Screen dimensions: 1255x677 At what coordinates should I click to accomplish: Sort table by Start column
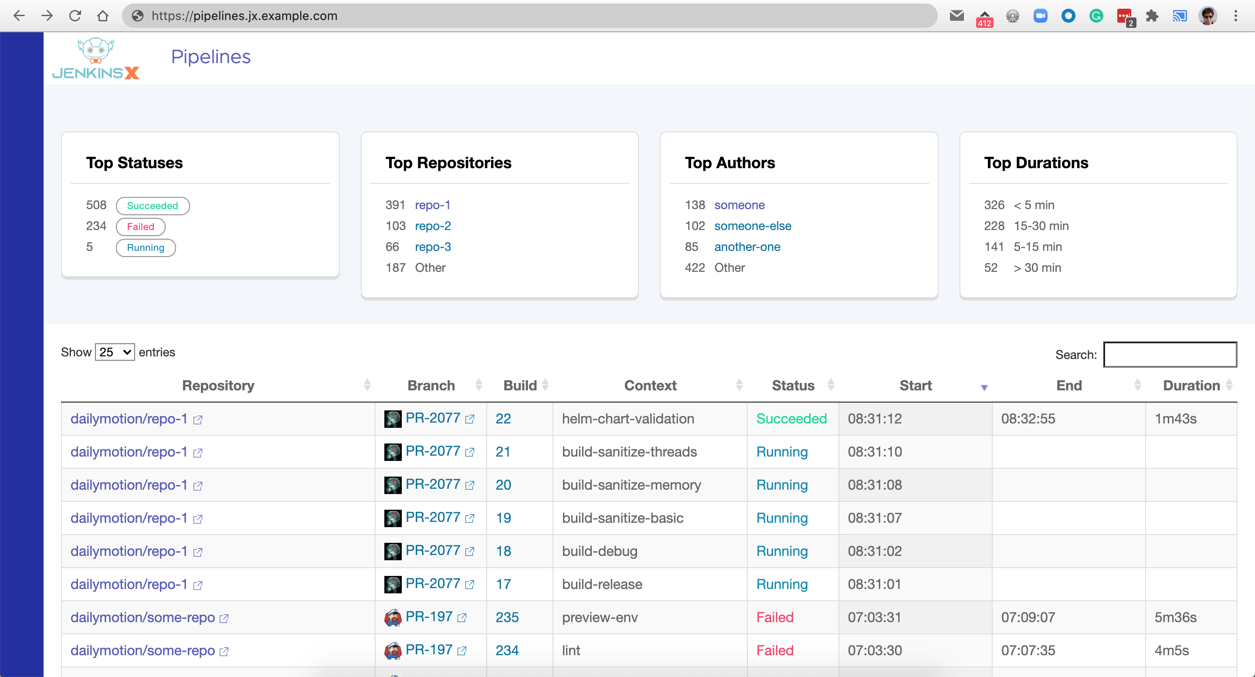click(x=916, y=386)
